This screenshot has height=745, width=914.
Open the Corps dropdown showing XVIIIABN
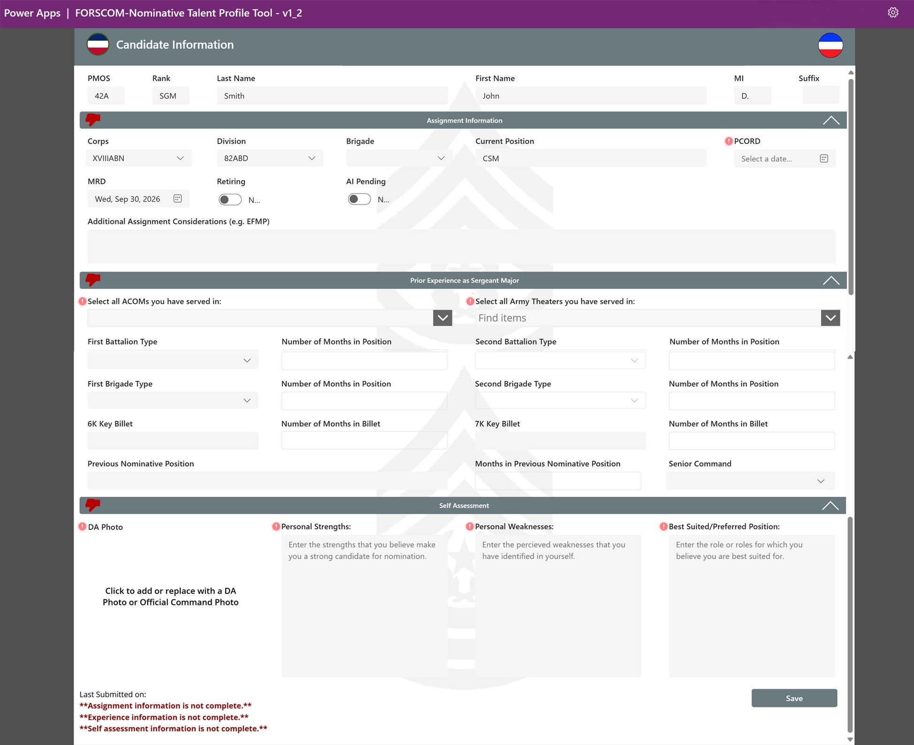[x=138, y=158]
